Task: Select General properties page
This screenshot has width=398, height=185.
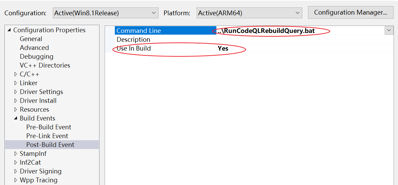Action: (x=31, y=39)
